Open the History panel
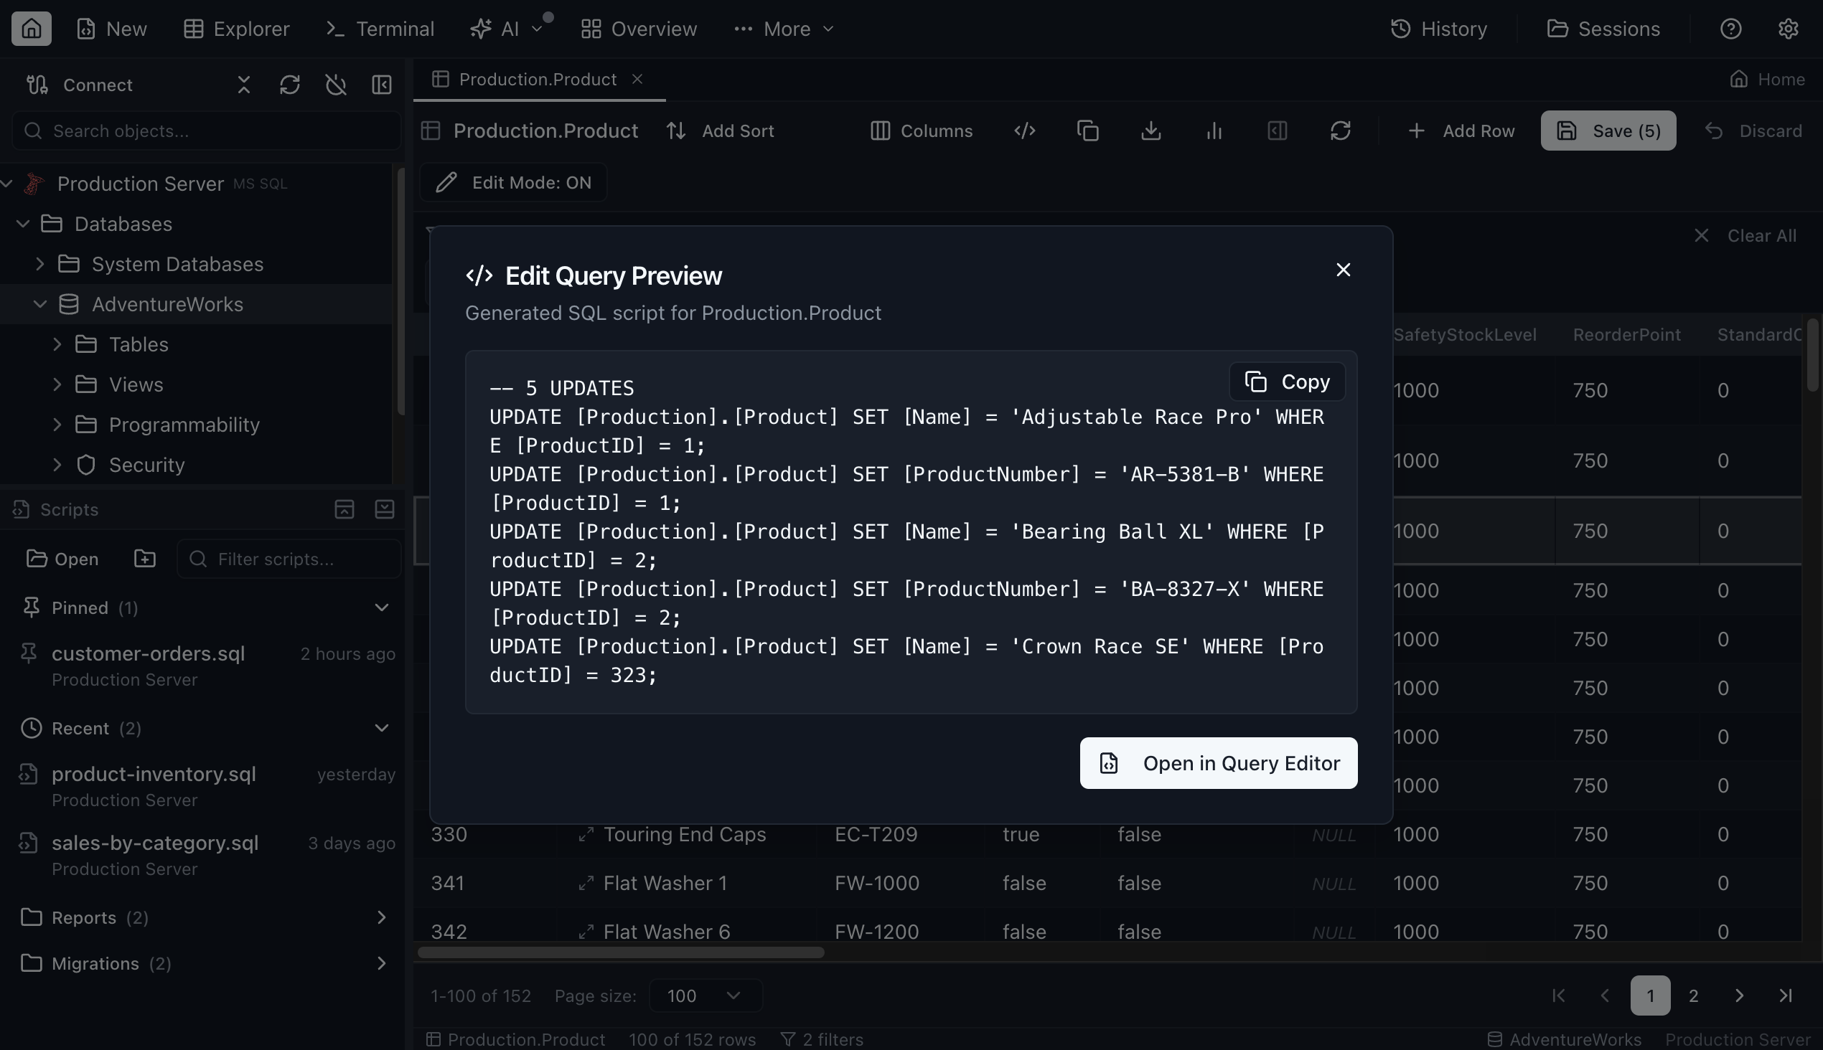 (x=1439, y=29)
